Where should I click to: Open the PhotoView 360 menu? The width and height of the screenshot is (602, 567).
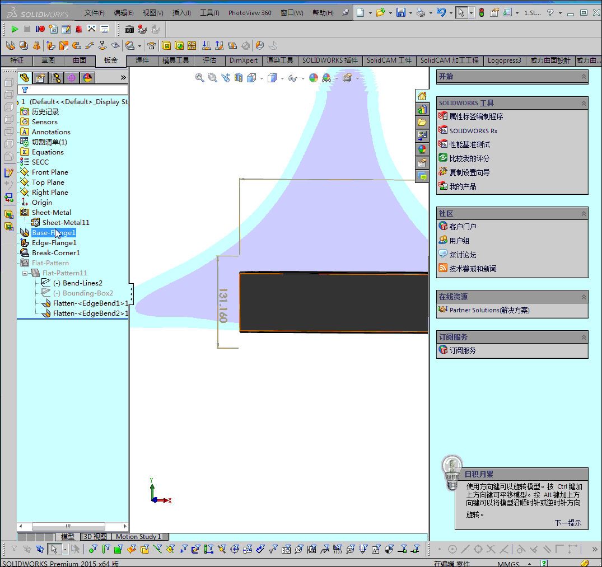click(250, 13)
